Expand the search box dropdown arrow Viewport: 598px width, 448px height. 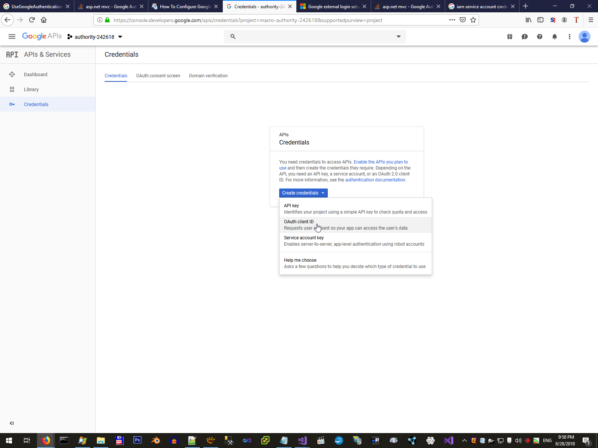[x=399, y=37]
